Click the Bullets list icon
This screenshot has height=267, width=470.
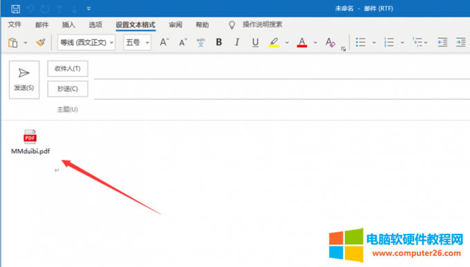coord(360,42)
